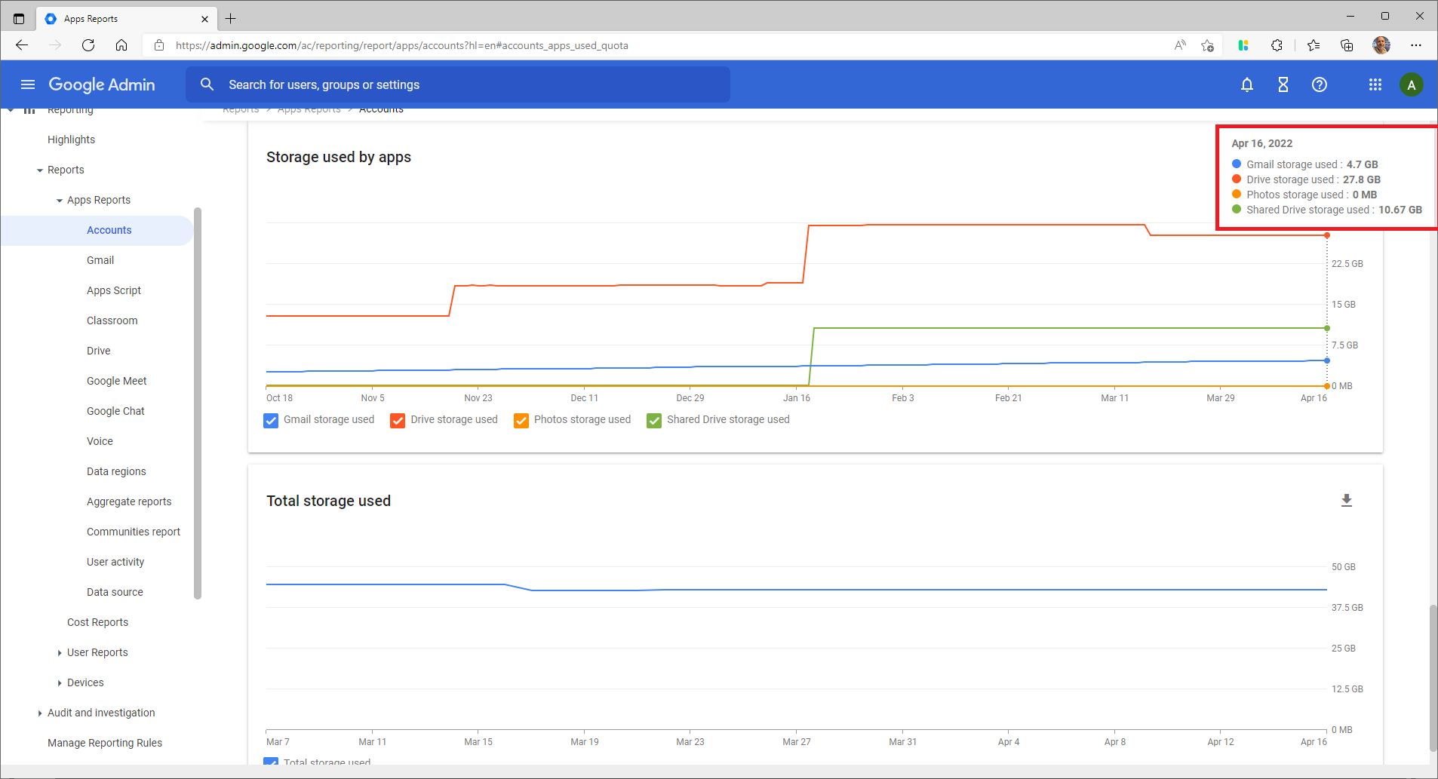This screenshot has height=779, width=1438.
Task: Disable the Gmail storage used checkbox
Action: [x=271, y=420]
